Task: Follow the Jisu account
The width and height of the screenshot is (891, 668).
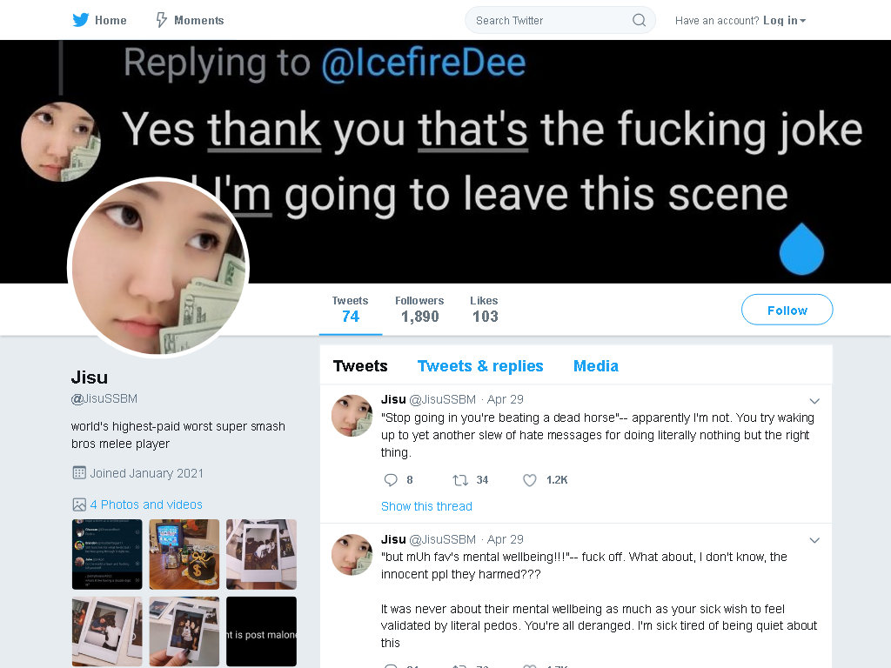Action: pos(787,310)
